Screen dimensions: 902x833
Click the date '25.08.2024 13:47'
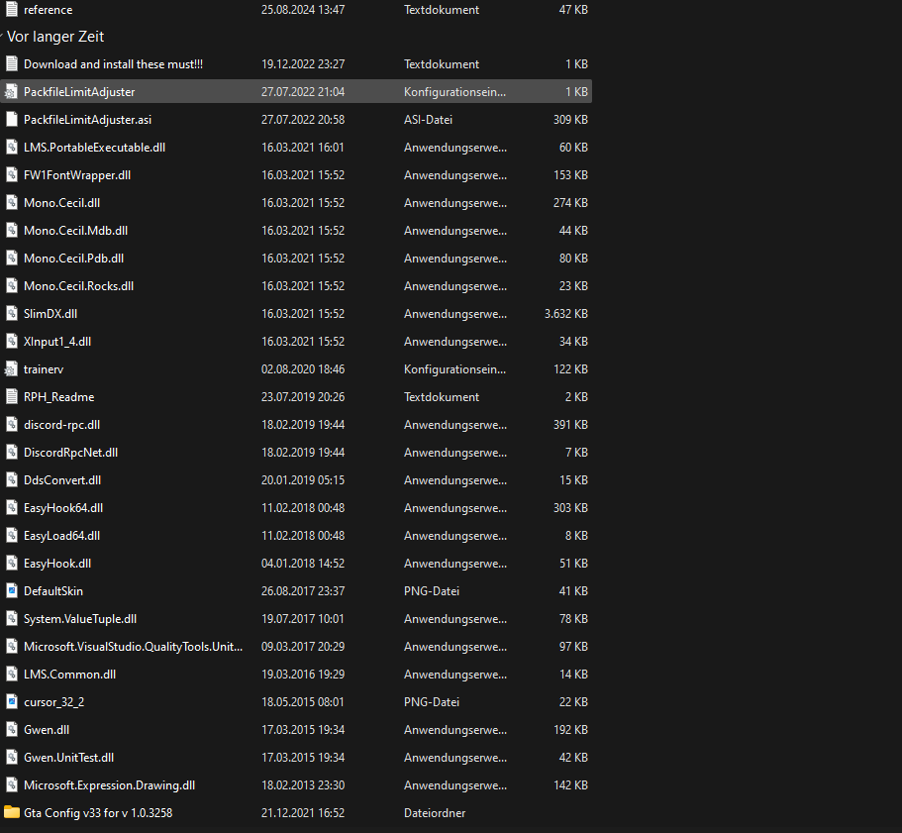(303, 9)
